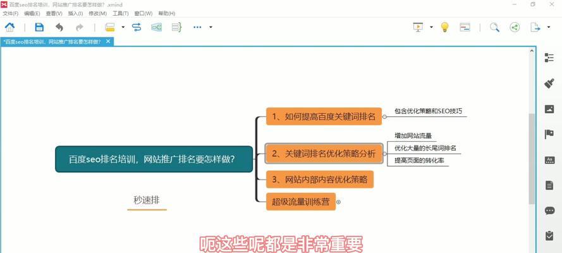The width and height of the screenshot is (562, 253).
Task: Open the 插入(I) menu
Action: click(x=75, y=13)
